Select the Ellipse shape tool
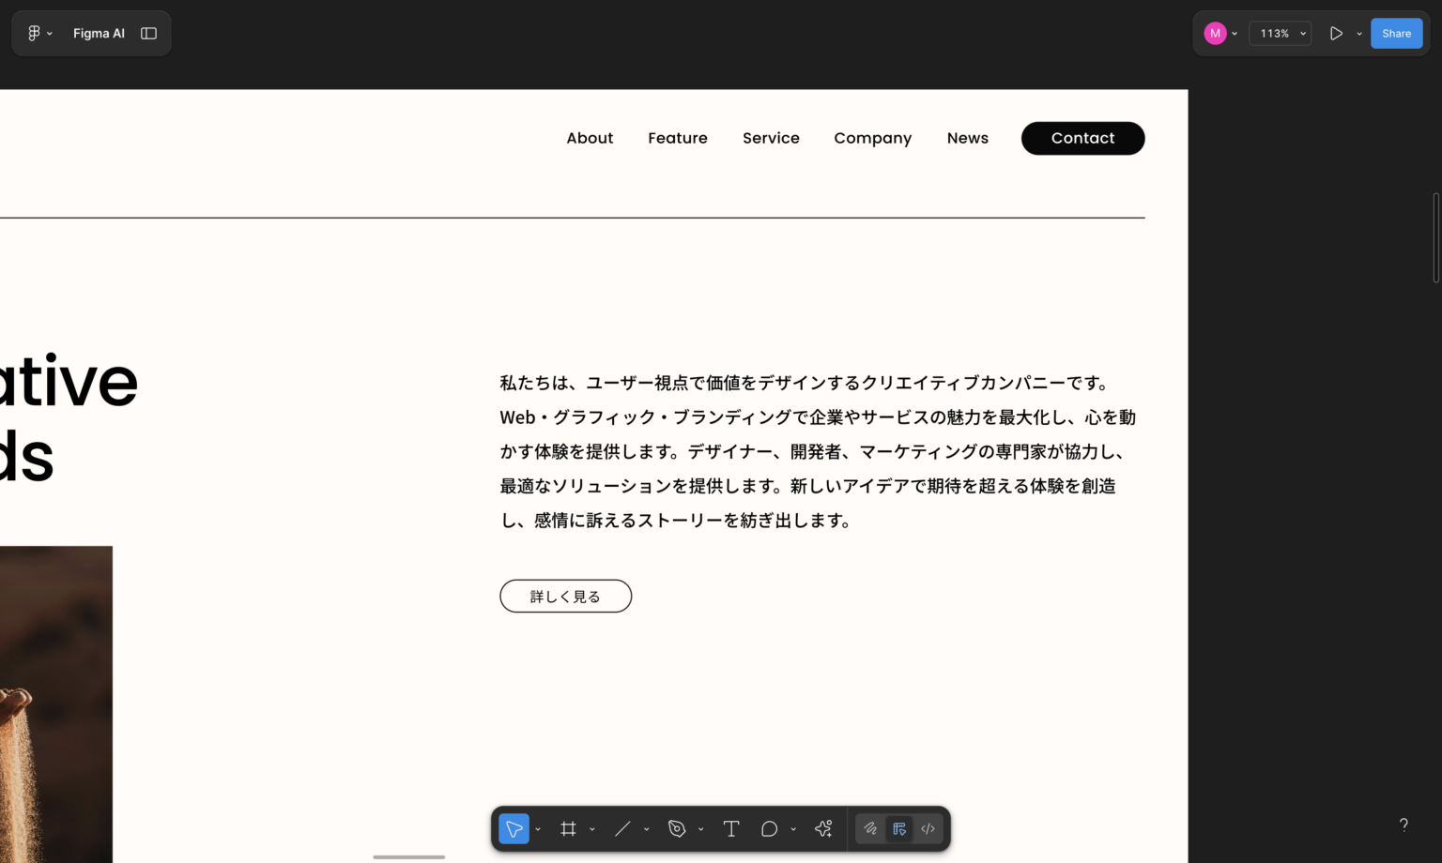 tap(770, 828)
